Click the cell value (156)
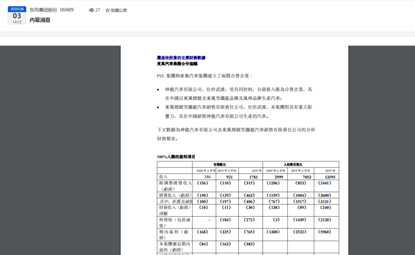This screenshot has height=255, width=415. (203, 183)
